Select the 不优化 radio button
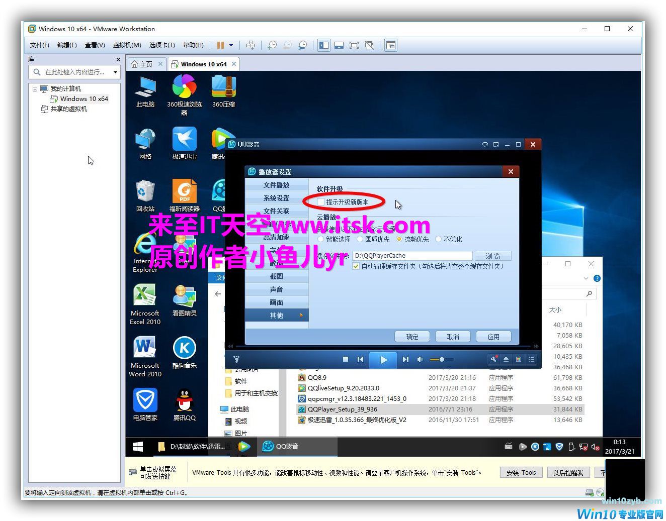The height and width of the screenshot is (521, 666). [x=439, y=239]
